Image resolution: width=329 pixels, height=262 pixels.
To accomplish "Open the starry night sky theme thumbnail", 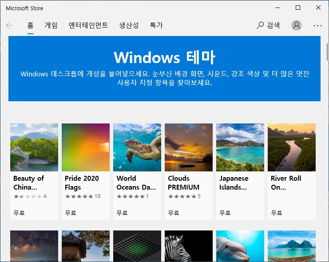I will [34, 246].
